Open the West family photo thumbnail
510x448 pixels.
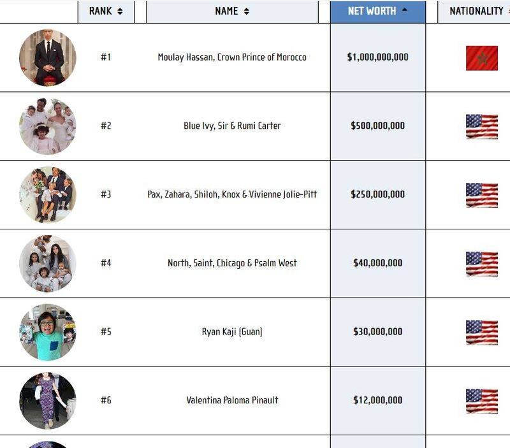pyautogui.click(x=48, y=264)
